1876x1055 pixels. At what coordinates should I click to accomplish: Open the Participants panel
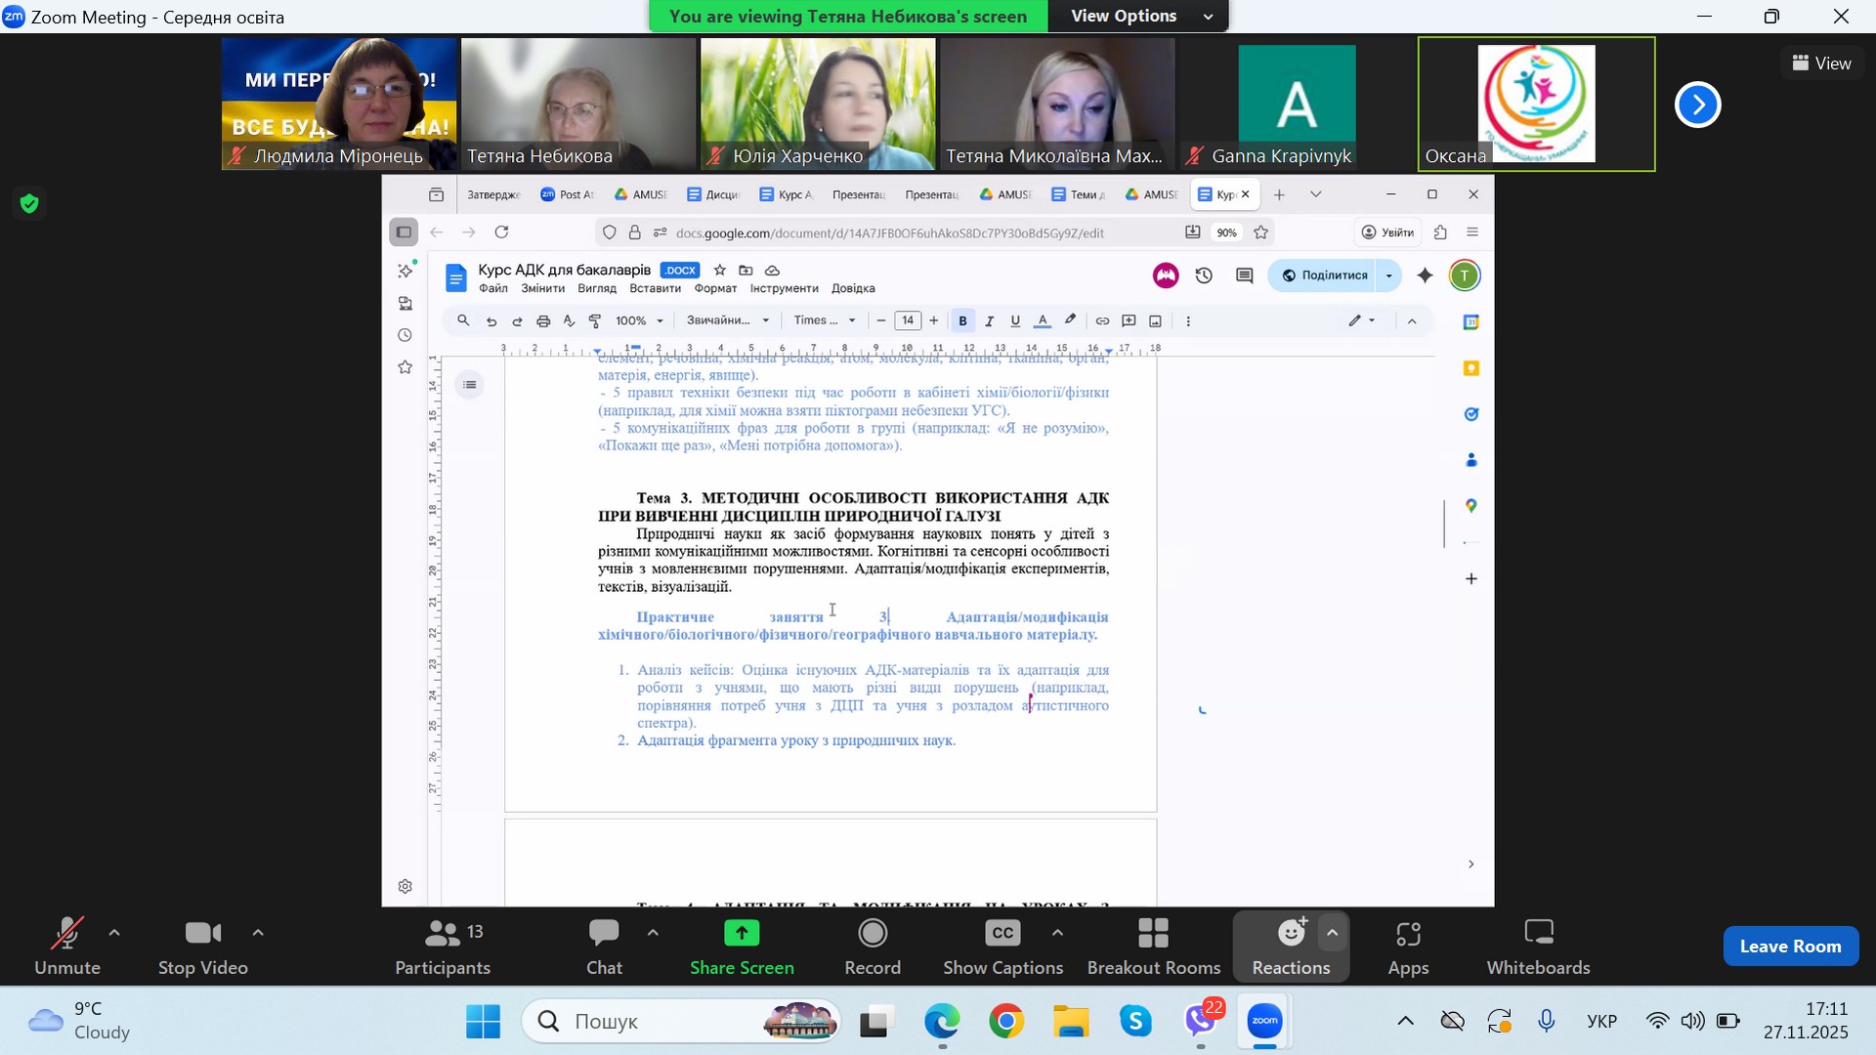(x=442, y=947)
